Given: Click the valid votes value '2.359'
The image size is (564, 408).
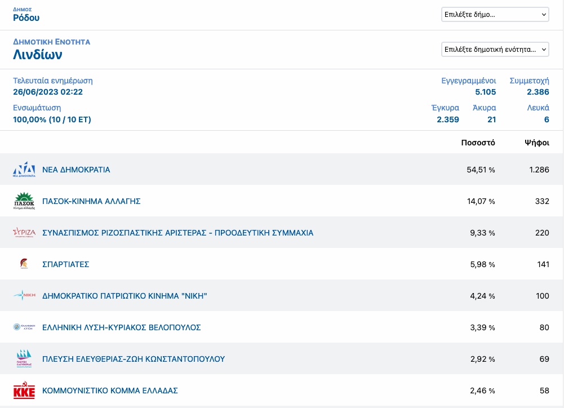Looking at the screenshot, I should 448,119.
